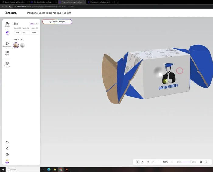Zoom in with the plus button
Image resolution: width=213 pixels, height=172 pixels.
pos(171,162)
